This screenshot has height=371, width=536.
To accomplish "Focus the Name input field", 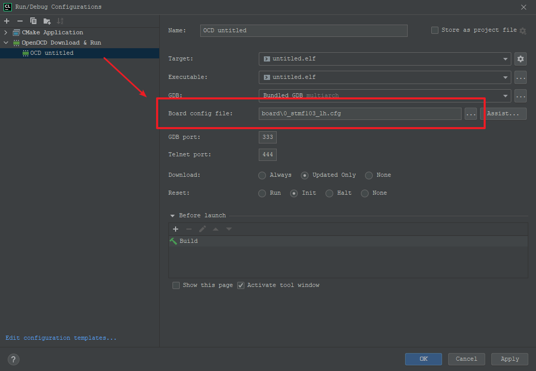I will [303, 30].
